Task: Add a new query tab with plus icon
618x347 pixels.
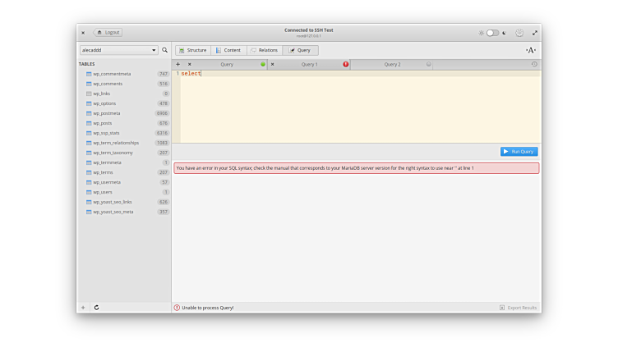Action: pos(178,64)
